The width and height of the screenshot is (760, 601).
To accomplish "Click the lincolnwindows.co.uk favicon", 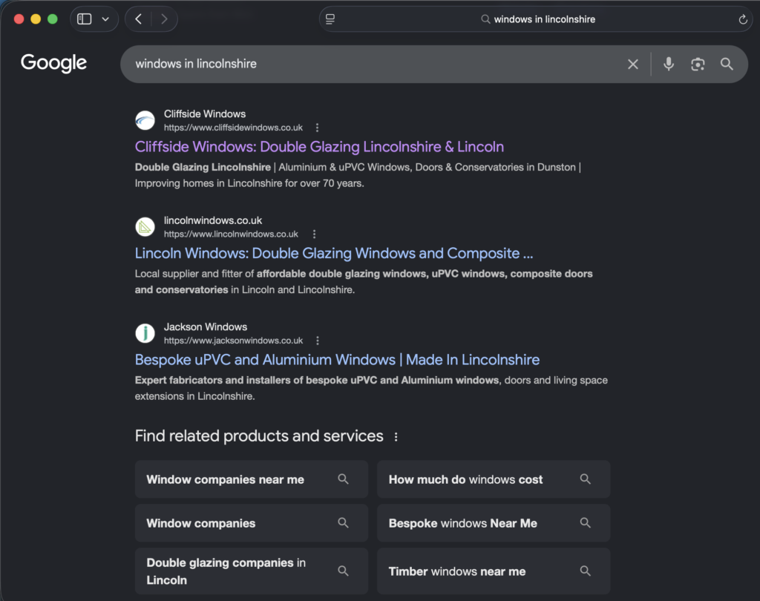I will click(145, 227).
